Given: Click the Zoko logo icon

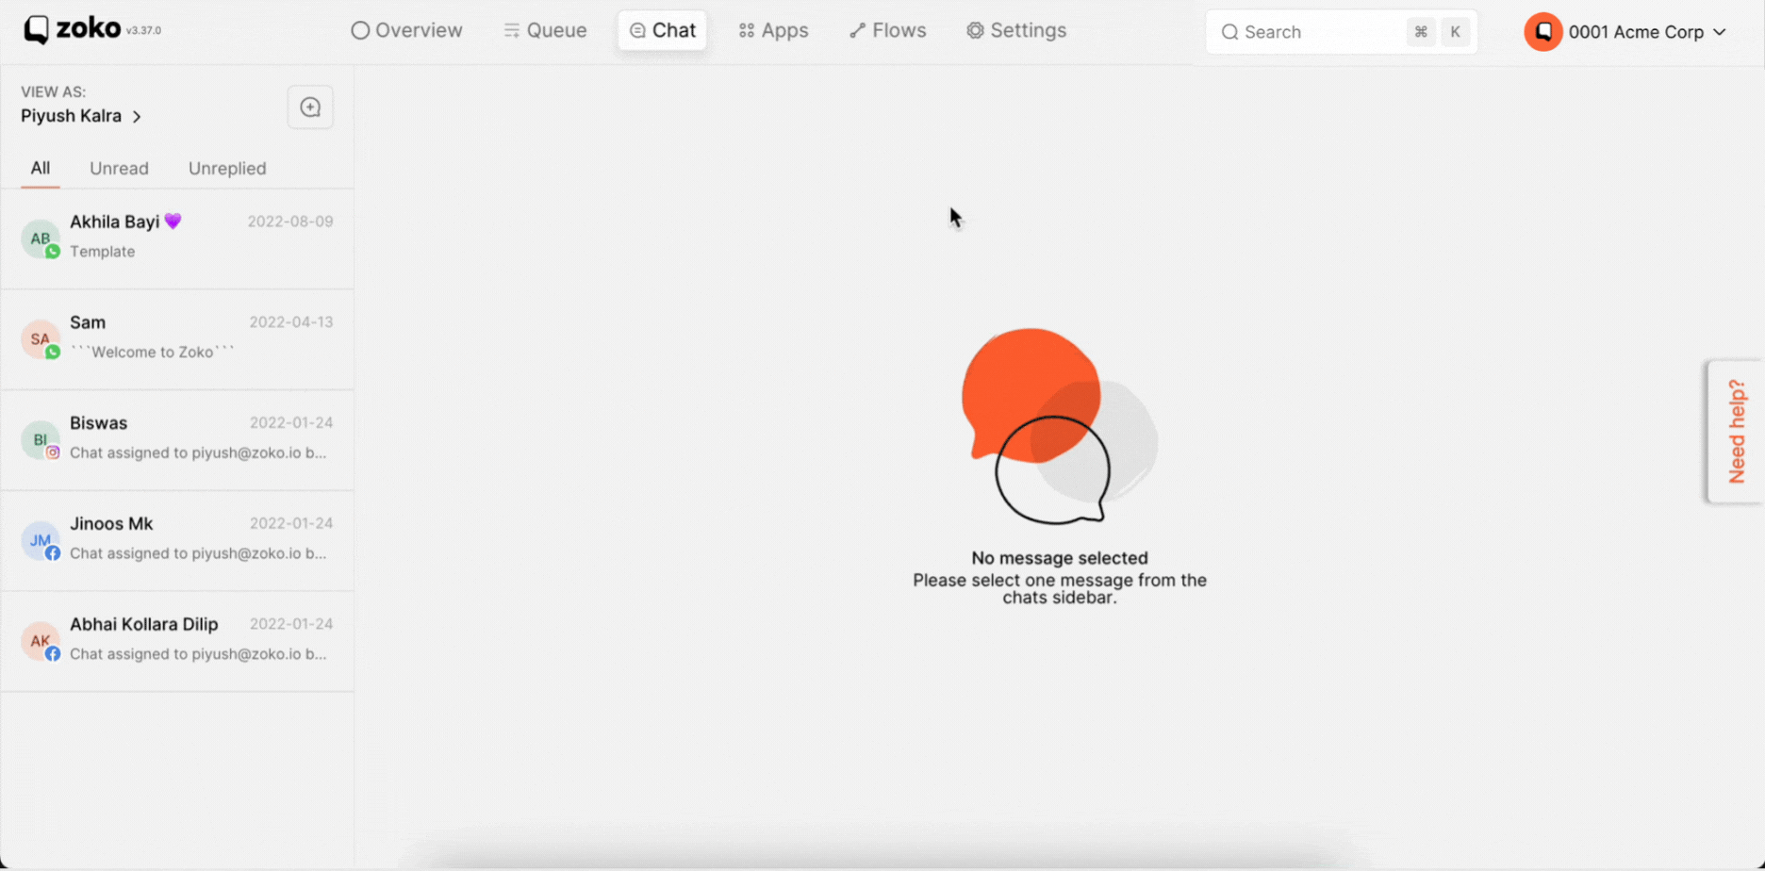Looking at the screenshot, I should point(36,30).
